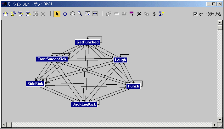Viewport: 224px width, 129px height.
Task: Select the Zoom magnifier tool
Action: [80, 14]
